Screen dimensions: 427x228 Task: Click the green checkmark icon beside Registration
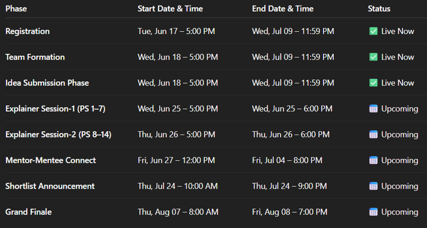[x=373, y=31]
